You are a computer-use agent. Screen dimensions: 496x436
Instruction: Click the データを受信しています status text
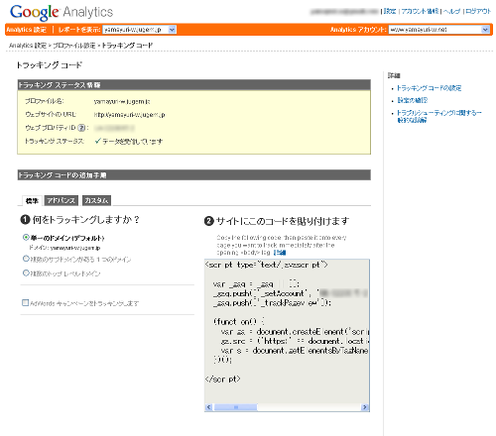[132, 142]
